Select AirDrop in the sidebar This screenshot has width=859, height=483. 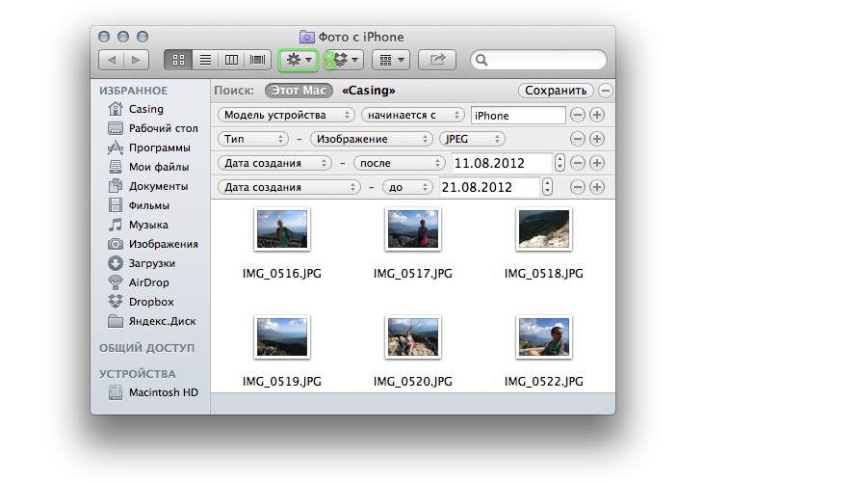148,282
